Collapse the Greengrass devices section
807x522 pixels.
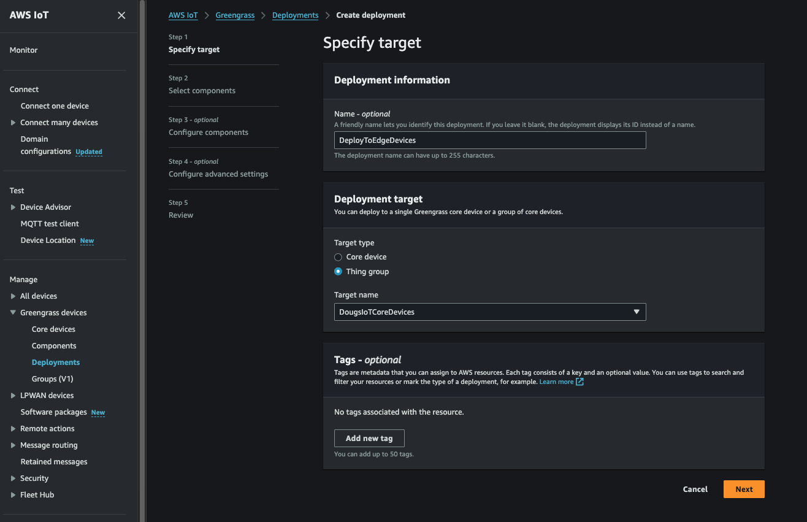13,313
